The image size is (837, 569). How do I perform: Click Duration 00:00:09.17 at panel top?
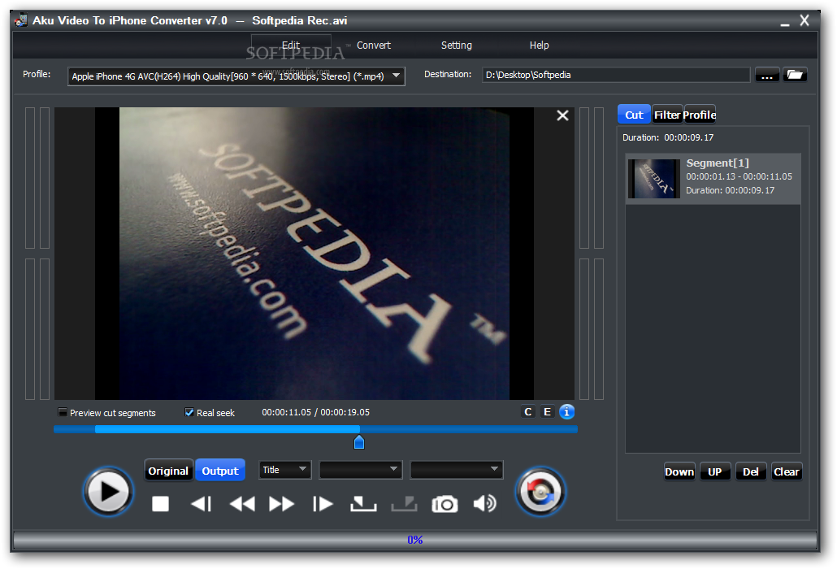668,137
